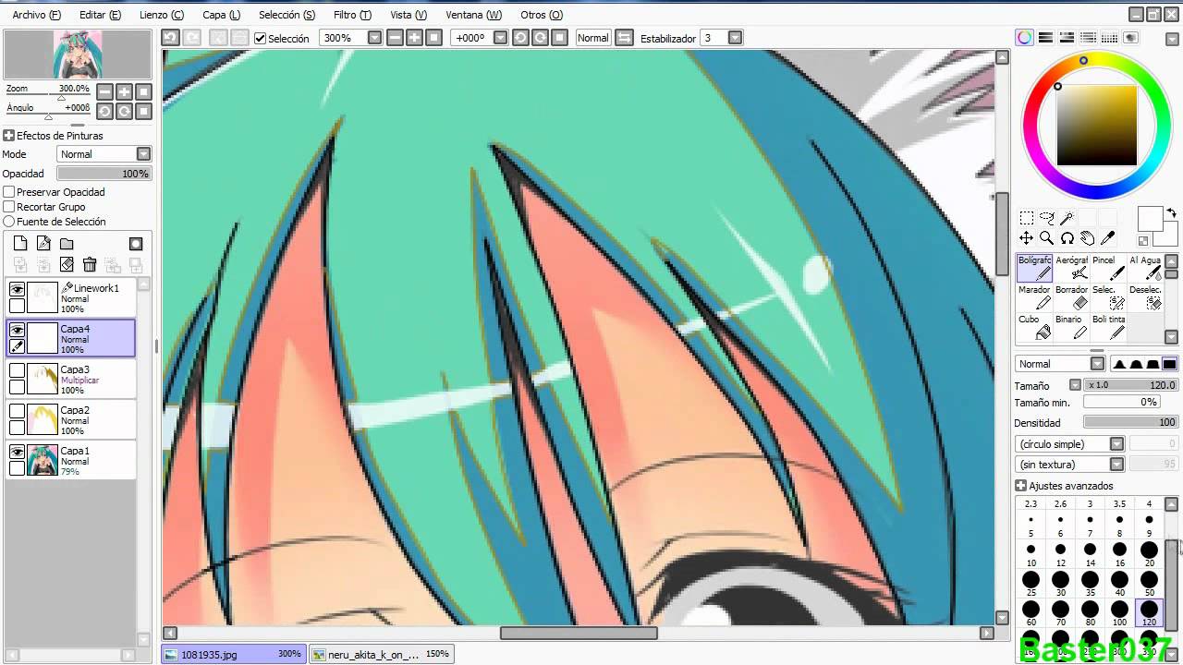Create a new normal layer
The image size is (1183, 665).
coord(20,244)
